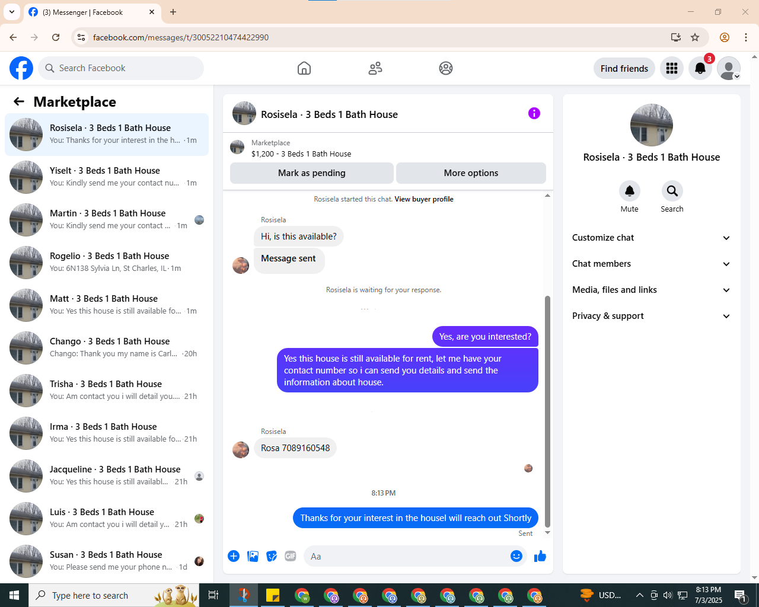Open the Windows notification center icon
The width and height of the screenshot is (759, 607).
click(x=741, y=595)
